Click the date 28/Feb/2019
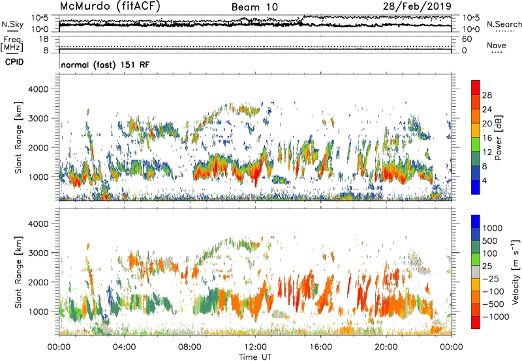Viewport: 522px width, 361px height. 417,7
